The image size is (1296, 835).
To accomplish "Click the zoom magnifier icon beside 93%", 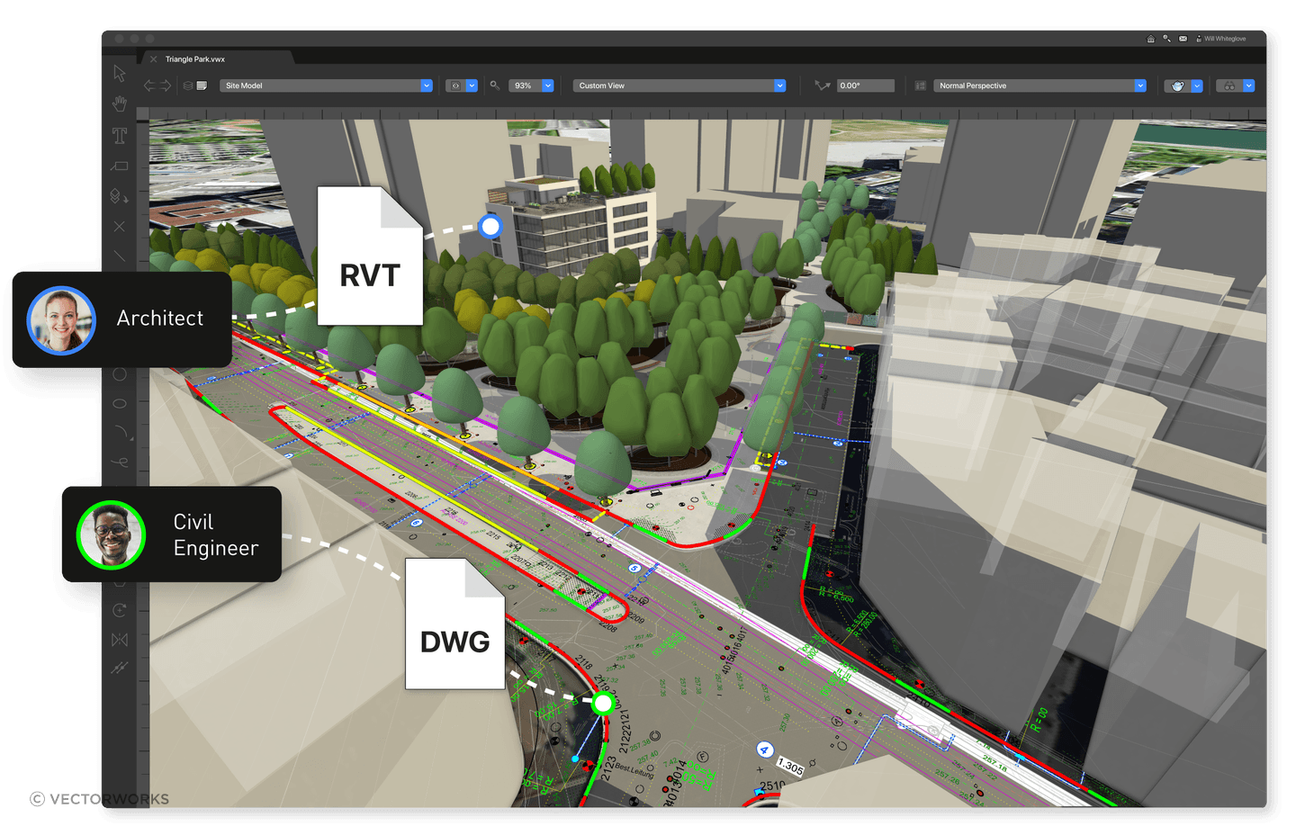I will coord(494,85).
